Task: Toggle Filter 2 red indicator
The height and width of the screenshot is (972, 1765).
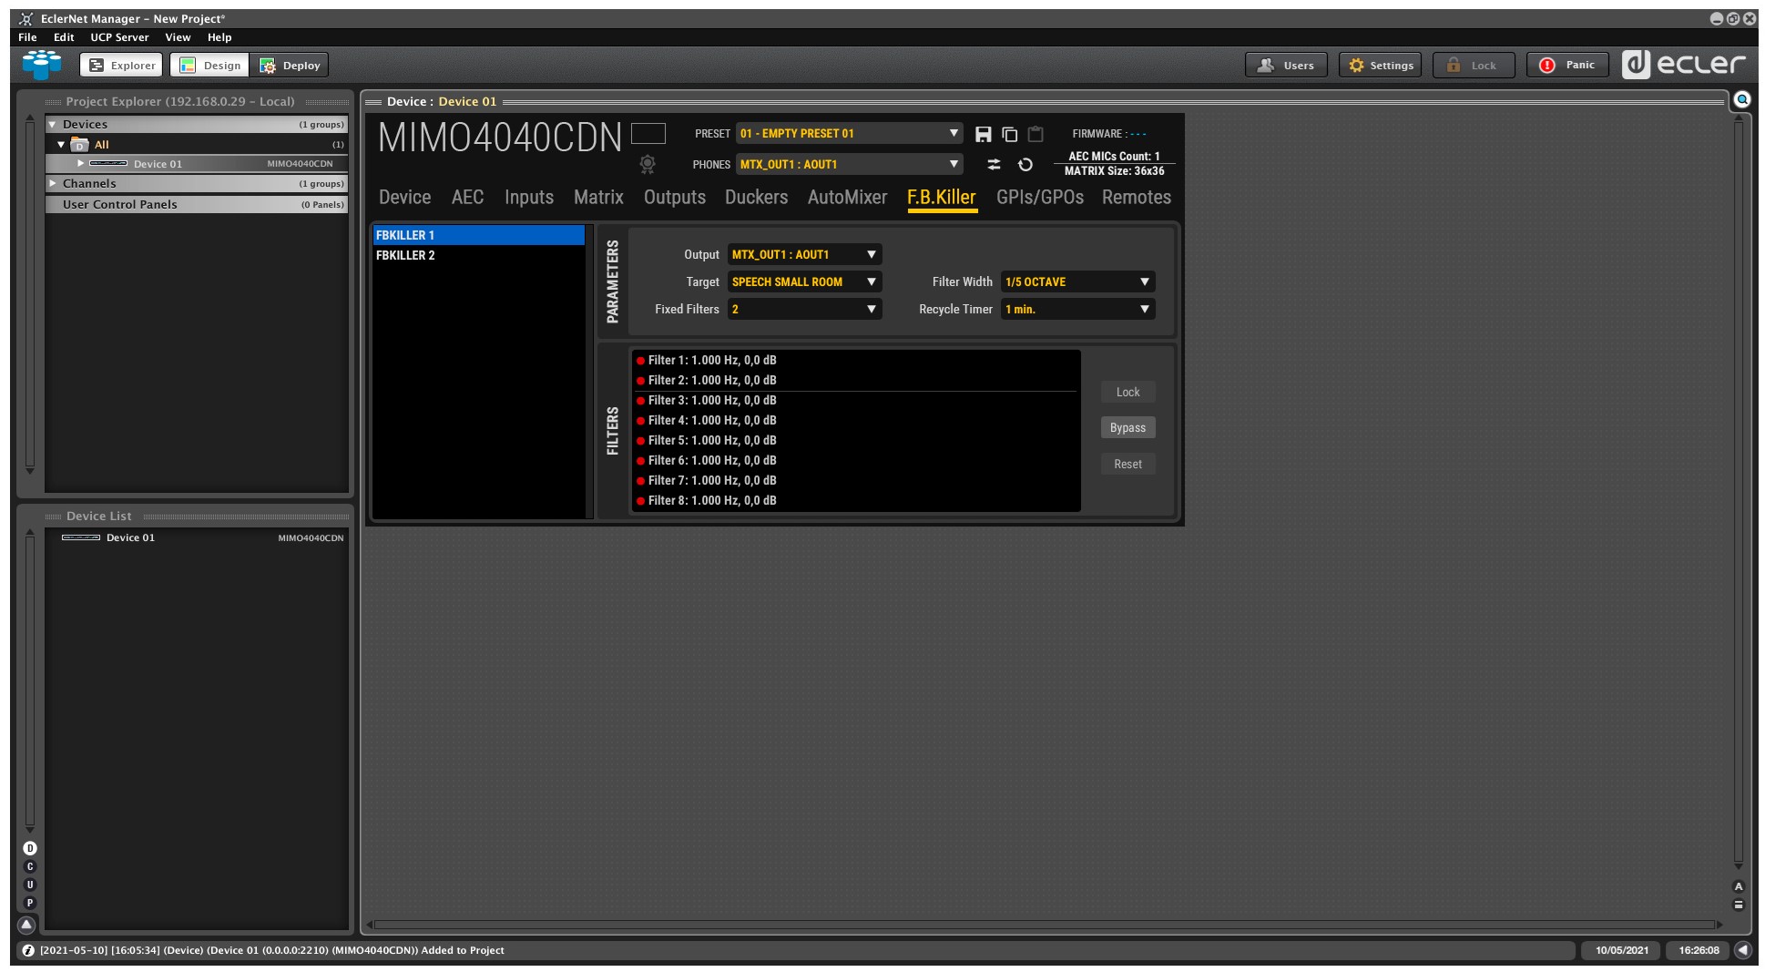Action: [640, 381]
